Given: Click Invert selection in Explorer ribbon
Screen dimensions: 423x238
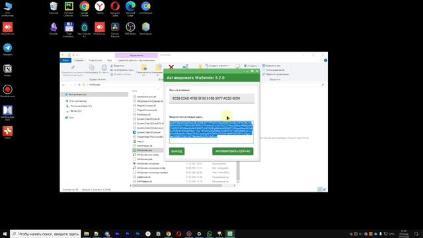Looking at the screenshot, I should pyautogui.click(x=276, y=74).
